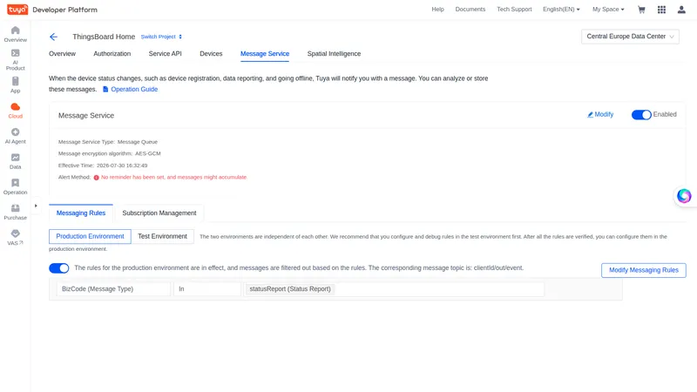
Task: Click the Tuya logo
Action: click(x=17, y=10)
